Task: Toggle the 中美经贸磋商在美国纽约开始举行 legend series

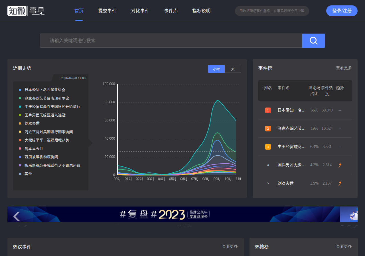Action: pyautogui.click(x=49, y=107)
